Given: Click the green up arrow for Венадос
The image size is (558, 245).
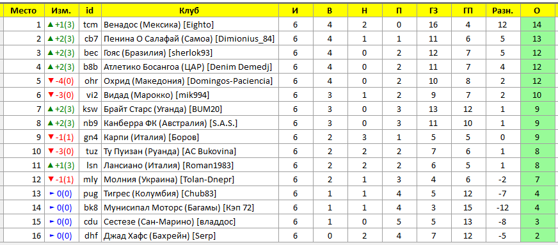Looking at the screenshot, I should [50, 24].
